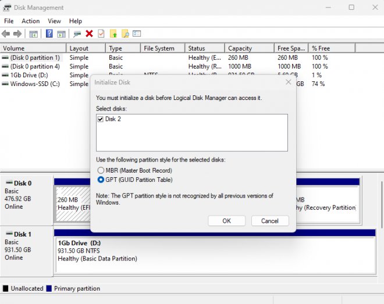Click the magnifier search toolbar icon
Viewport: 384px width, 304px height.
[x=125, y=34]
